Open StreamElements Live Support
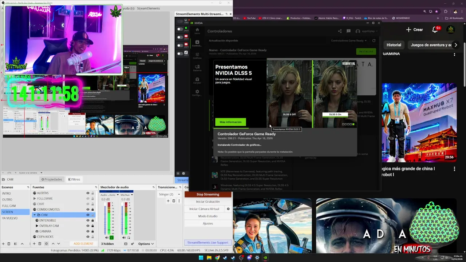 pyautogui.click(x=208, y=243)
